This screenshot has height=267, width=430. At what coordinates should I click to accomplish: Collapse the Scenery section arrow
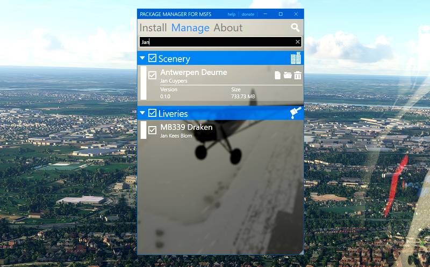[142, 58]
